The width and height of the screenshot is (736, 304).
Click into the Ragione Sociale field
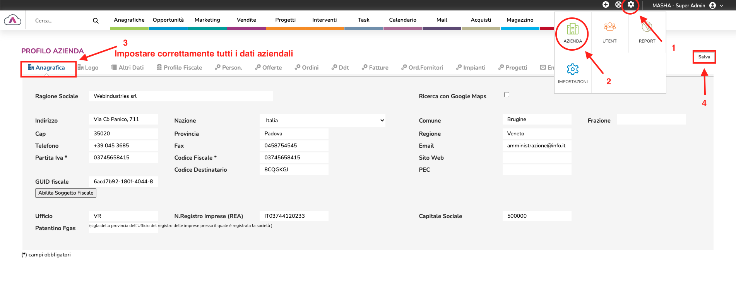(181, 96)
